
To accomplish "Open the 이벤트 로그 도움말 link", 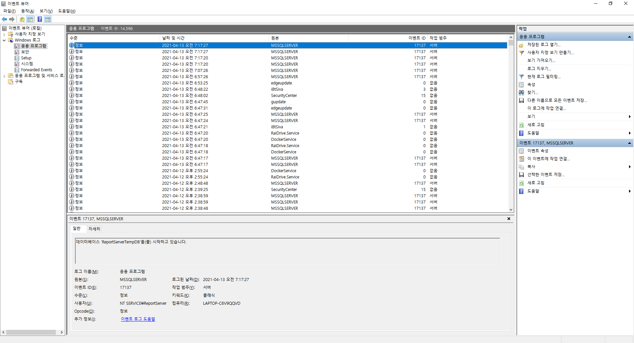I will point(138,319).
